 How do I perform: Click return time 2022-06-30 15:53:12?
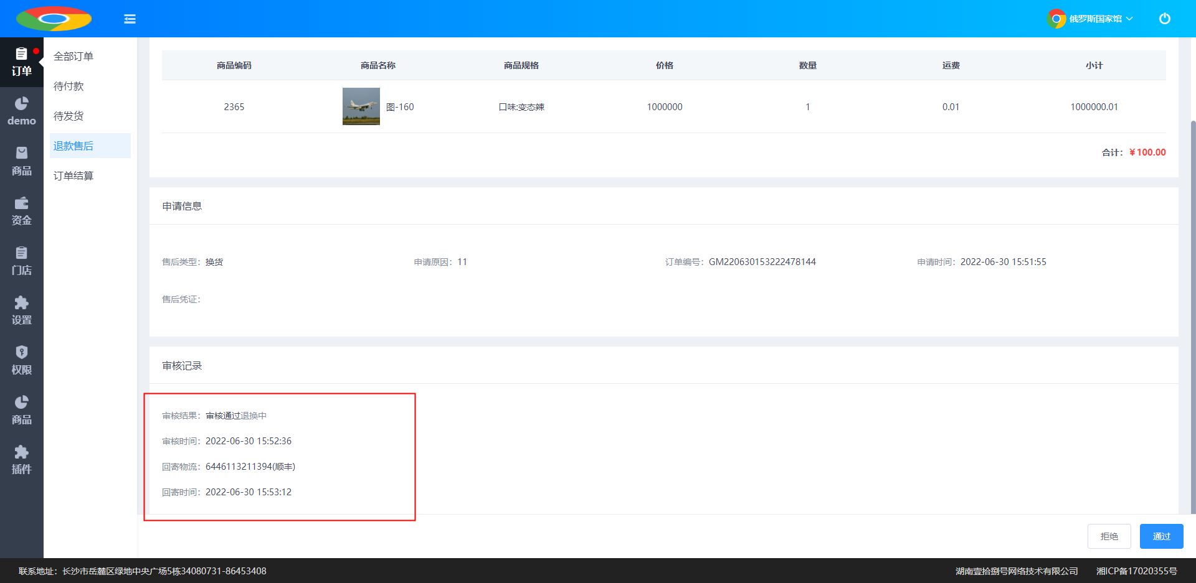249,492
